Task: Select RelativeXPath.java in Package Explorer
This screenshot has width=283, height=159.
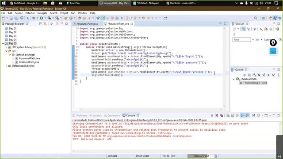Action: (29, 62)
